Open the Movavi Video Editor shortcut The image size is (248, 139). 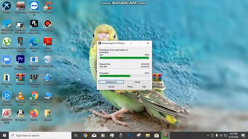[7, 98]
